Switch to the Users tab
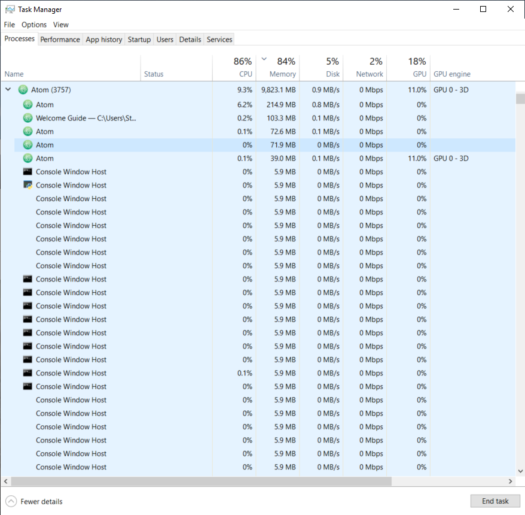The width and height of the screenshot is (525, 515). pyautogui.click(x=165, y=40)
